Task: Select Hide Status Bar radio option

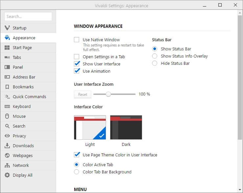Action: 155,63
